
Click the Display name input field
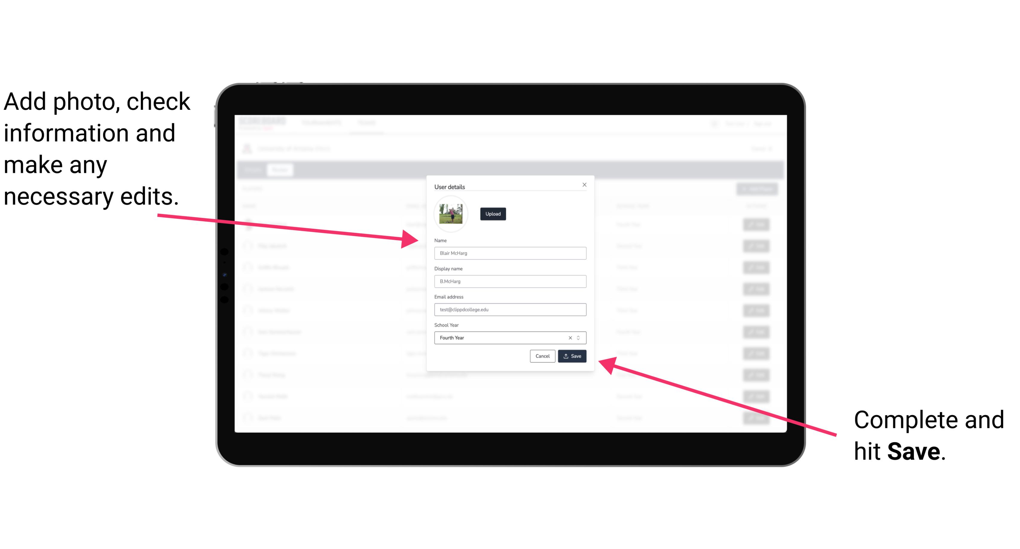(510, 281)
